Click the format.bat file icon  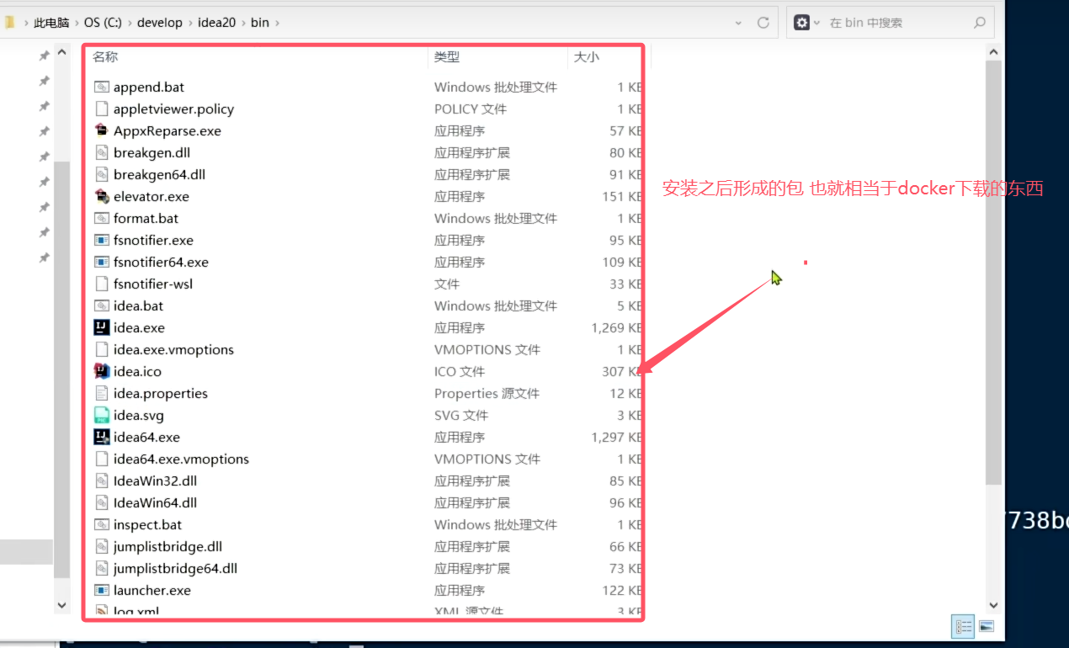pyautogui.click(x=102, y=218)
